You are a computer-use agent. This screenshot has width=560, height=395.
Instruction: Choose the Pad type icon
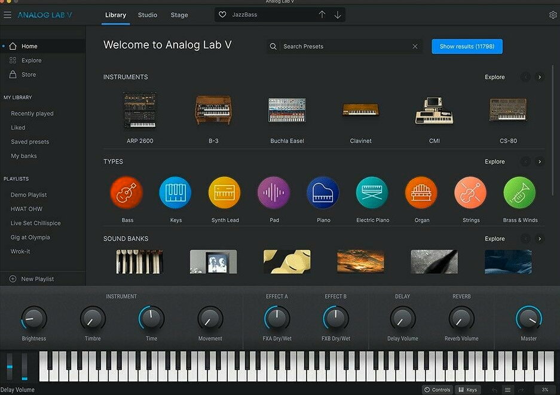(x=274, y=193)
